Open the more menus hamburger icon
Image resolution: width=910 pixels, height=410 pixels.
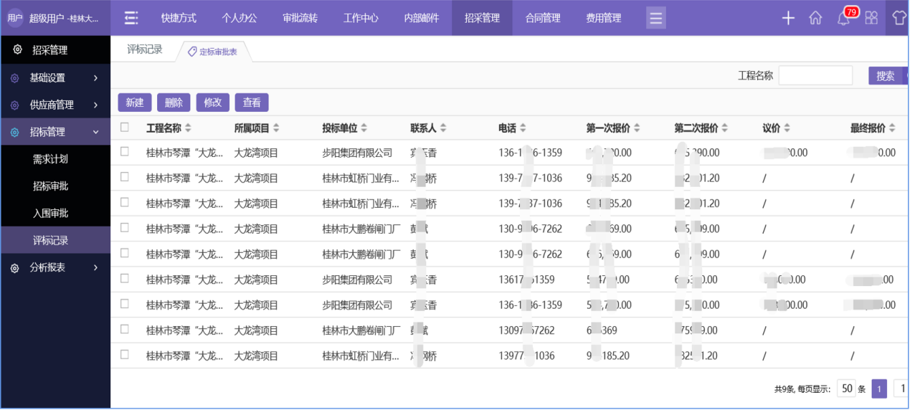pyautogui.click(x=655, y=18)
